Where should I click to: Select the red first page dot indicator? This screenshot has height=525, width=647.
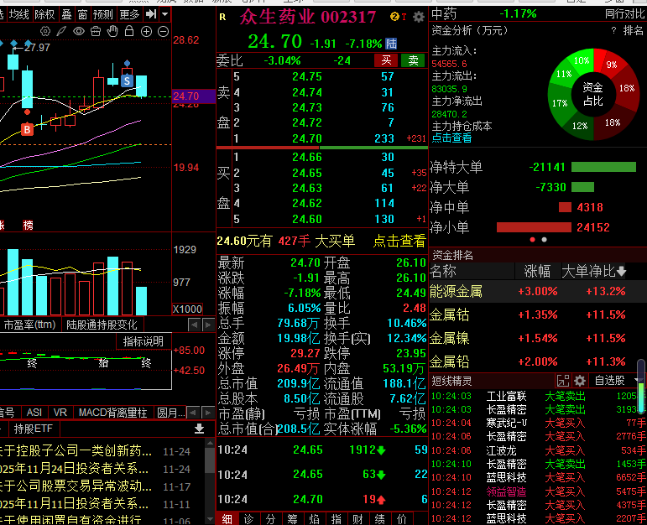[x=532, y=240]
